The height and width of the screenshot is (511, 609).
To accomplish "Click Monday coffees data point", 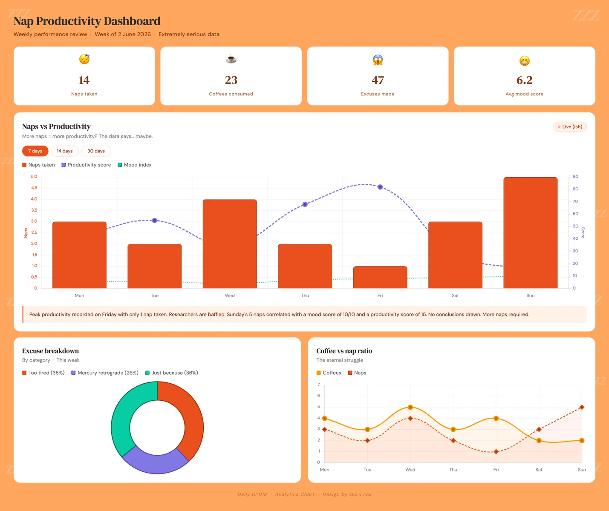I will pyautogui.click(x=325, y=419).
